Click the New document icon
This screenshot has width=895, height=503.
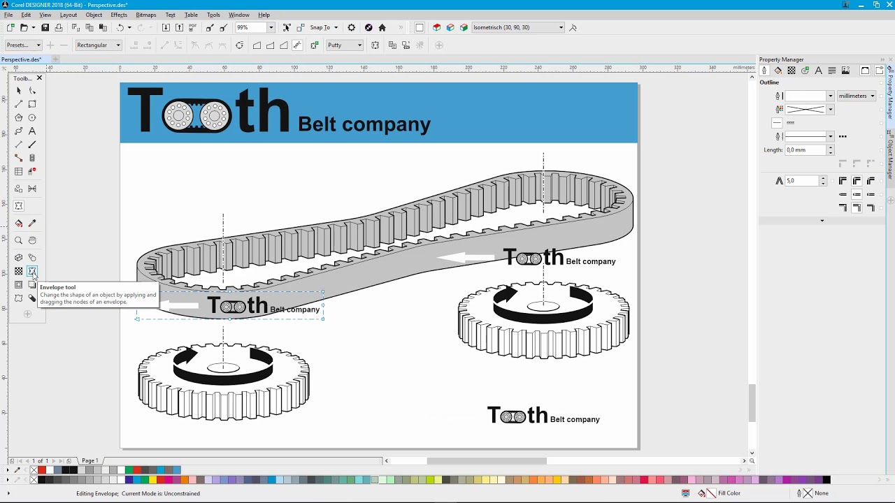10,28
